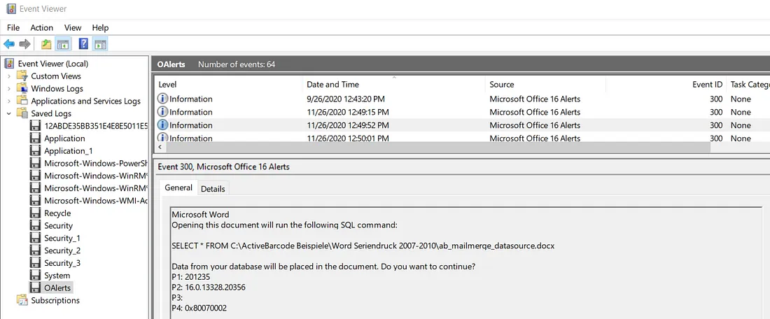Image resolution: width=770 pixels, height=319 pixels.
Task: Toggle Show/Hide Console Tree toolbar icon
Action: point(62,44)
